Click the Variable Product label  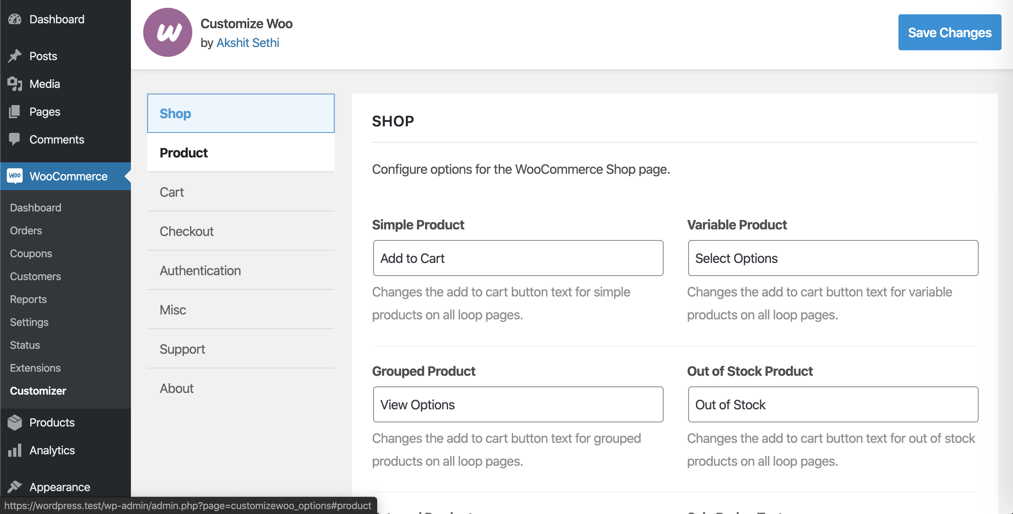point(737,224)
